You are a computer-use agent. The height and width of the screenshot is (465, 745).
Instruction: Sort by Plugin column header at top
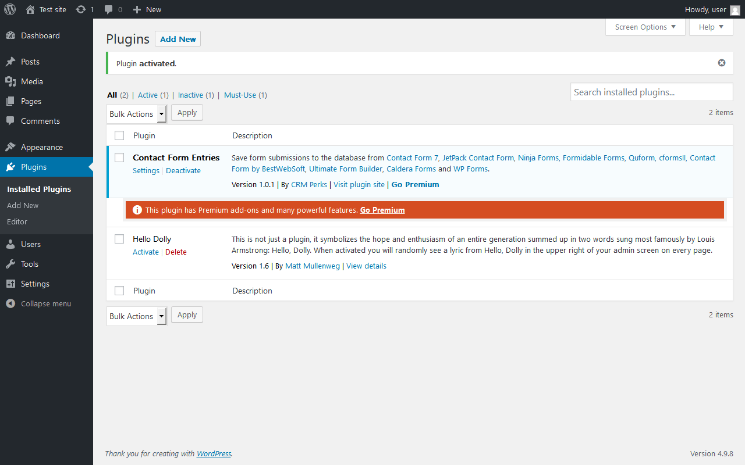[144, 135]
